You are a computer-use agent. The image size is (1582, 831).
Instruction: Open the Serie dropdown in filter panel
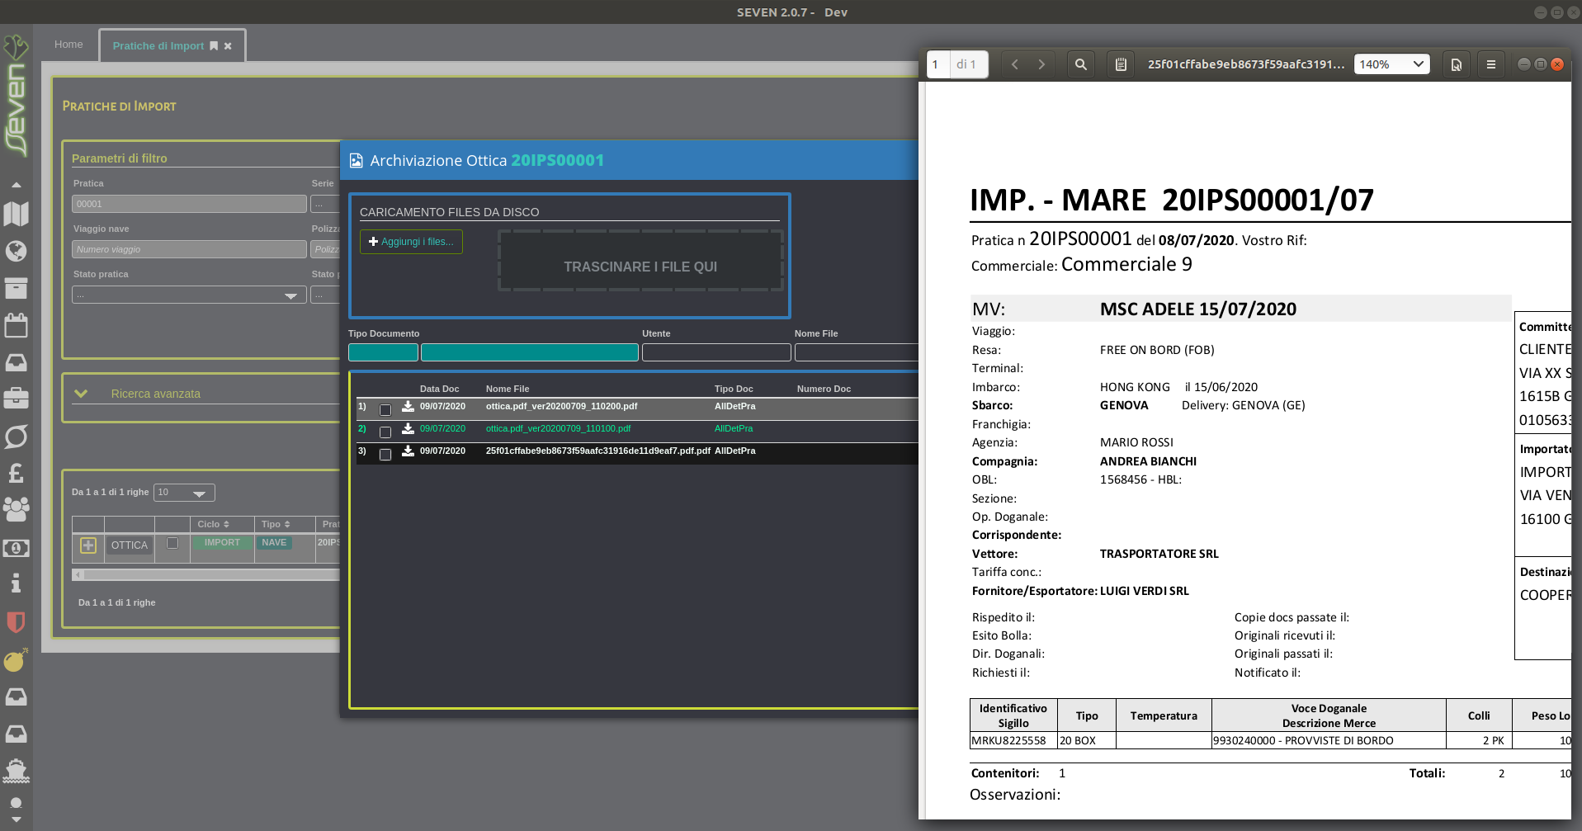point(324,204)
